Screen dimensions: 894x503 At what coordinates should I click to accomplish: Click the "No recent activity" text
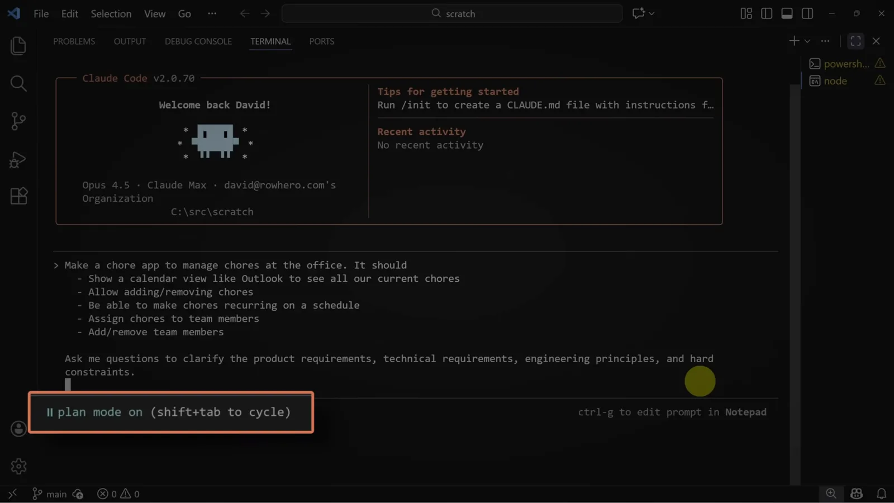[x=430, y=145]
